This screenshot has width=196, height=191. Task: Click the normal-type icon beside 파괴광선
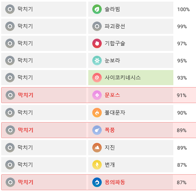tap(97, 26)
